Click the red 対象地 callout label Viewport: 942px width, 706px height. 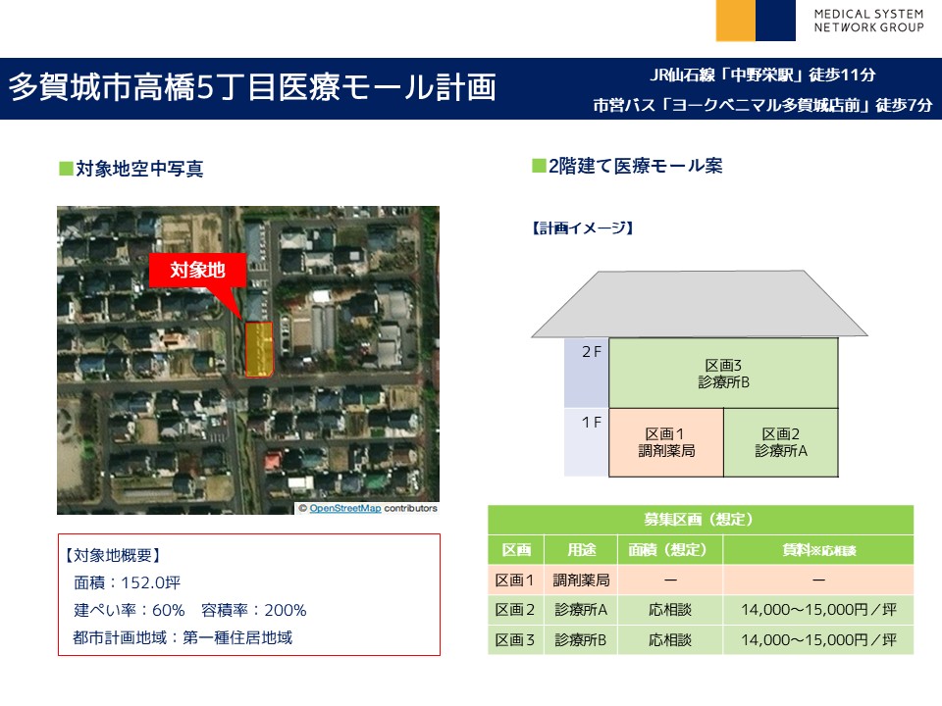click(x=197, y=271)
